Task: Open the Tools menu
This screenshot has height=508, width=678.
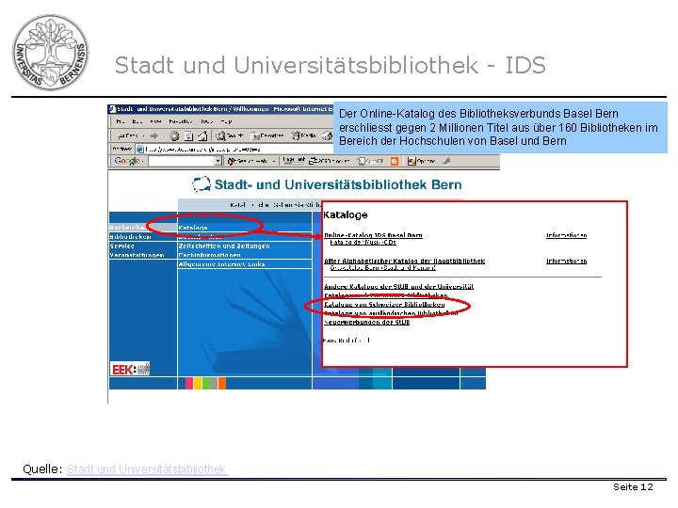Action: pos(207,121)
